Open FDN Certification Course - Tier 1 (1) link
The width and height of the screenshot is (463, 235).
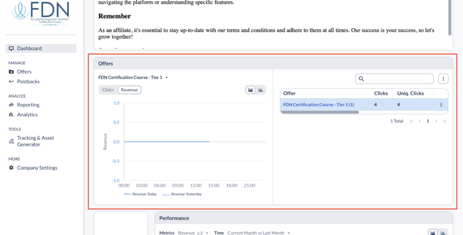click(318, 104)
